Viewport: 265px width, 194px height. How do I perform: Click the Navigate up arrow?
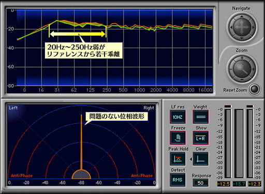(x=242, y=17)
